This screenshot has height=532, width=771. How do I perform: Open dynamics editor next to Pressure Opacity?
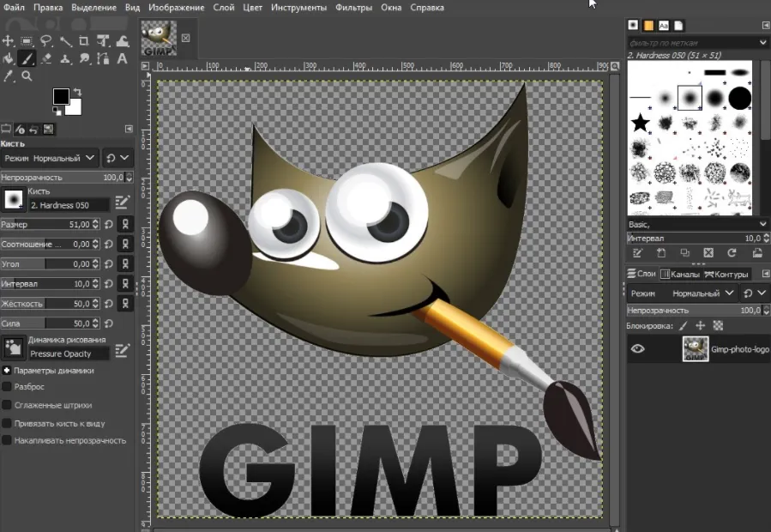pyautogui.click(x=122, y=350)
